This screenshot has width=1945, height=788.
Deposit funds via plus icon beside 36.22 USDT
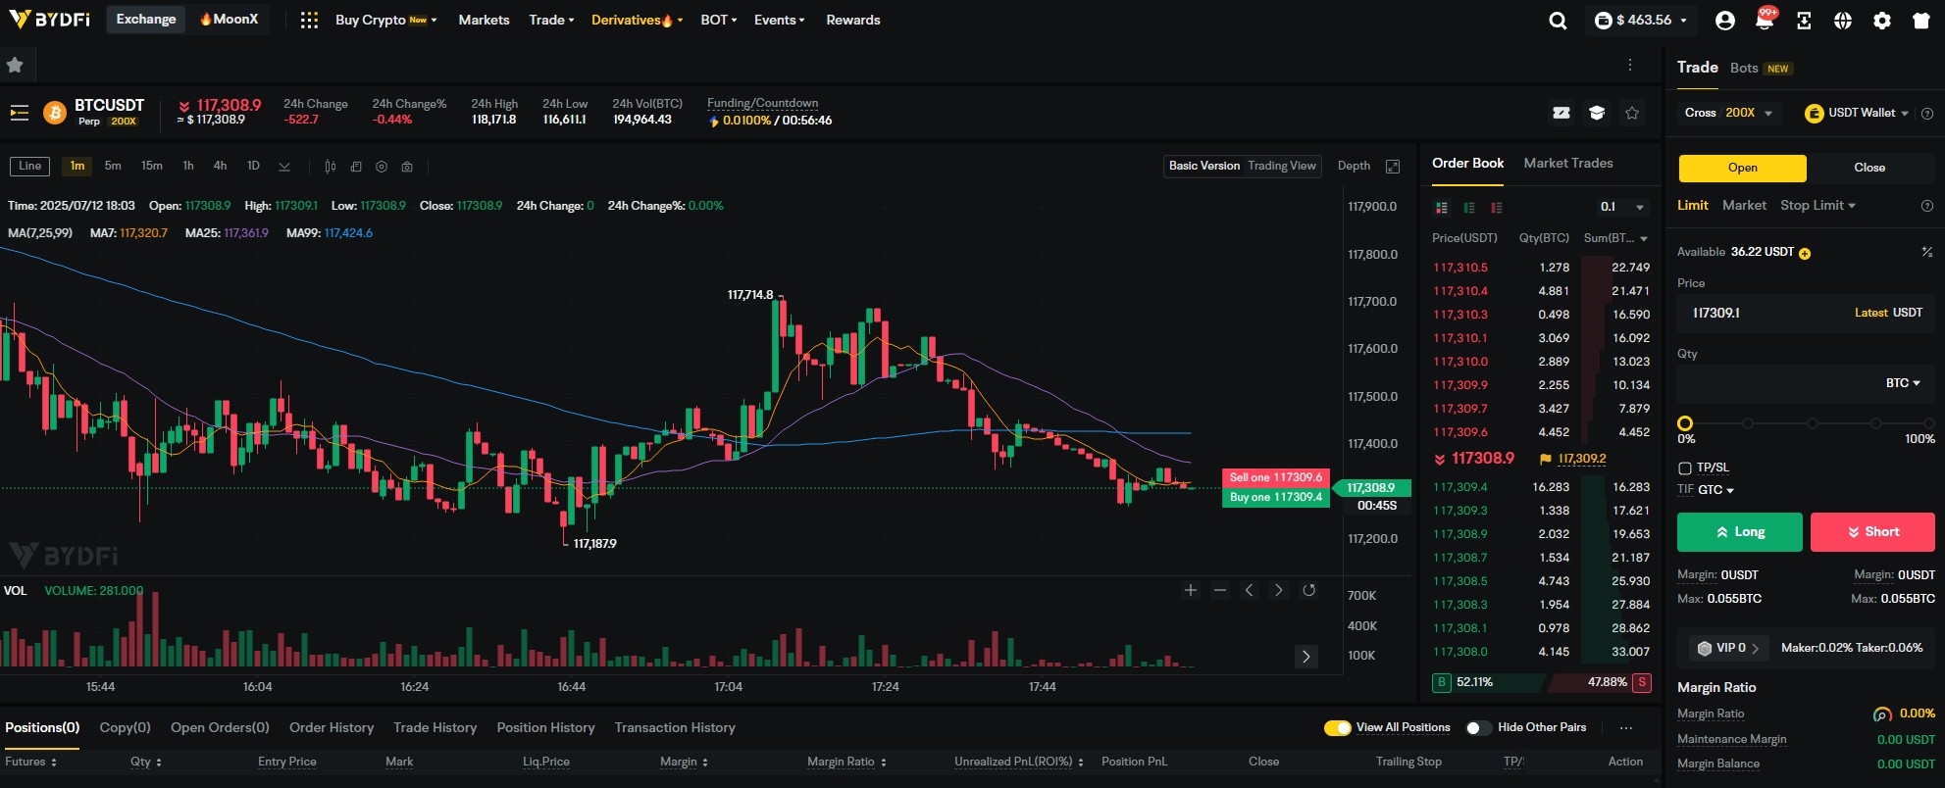pos(1805,253)
